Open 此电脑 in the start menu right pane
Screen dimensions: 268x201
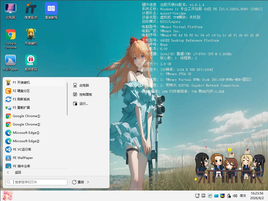(81, 85)
